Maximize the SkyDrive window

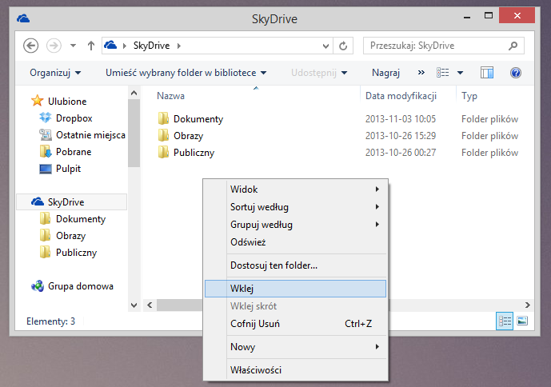tap(489, 15)
